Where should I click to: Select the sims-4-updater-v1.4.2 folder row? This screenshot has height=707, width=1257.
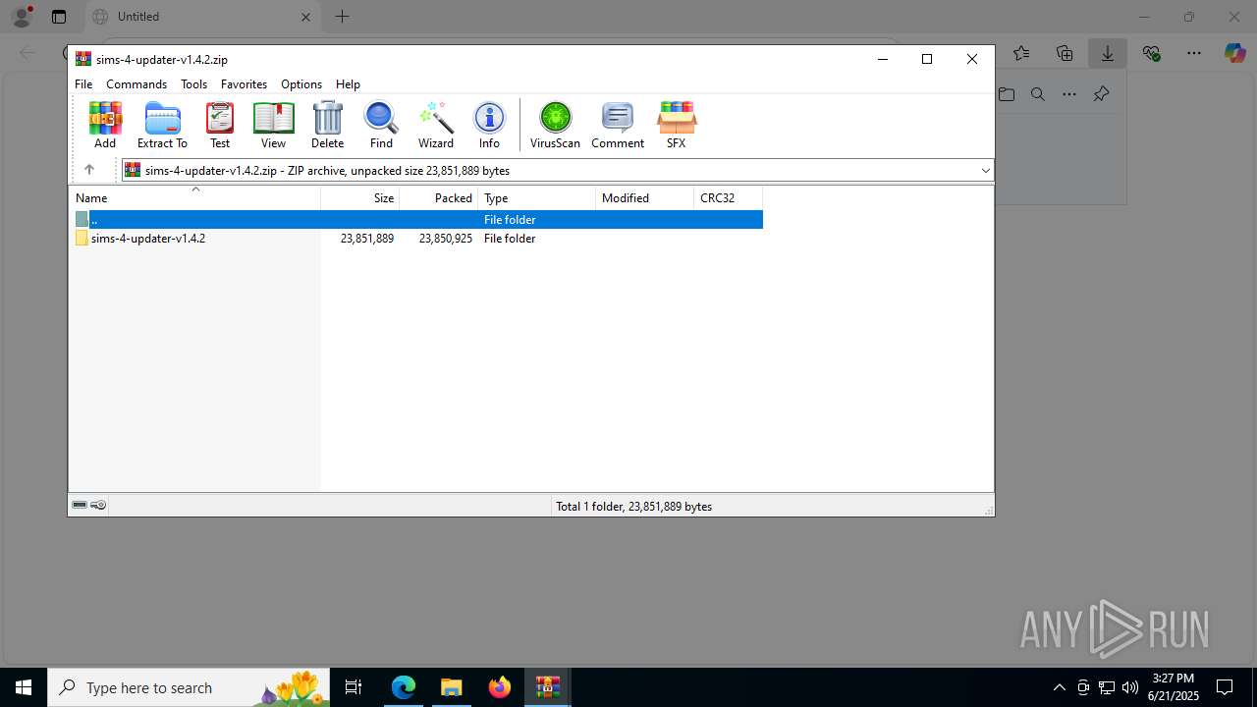tap(415, 238)
